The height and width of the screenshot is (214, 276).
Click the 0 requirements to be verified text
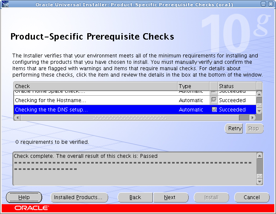[x=52, y=142]
